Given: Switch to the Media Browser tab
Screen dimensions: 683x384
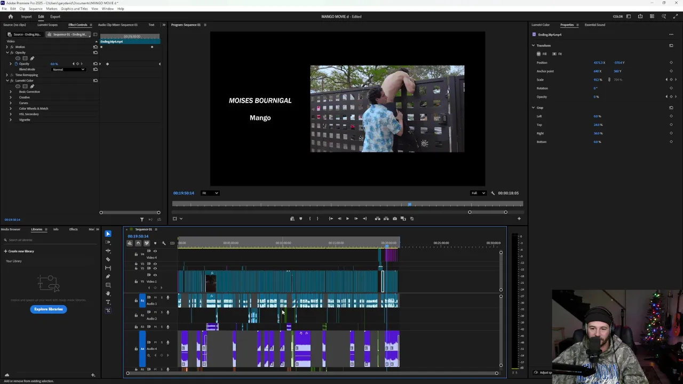Looking at the screenshot, I should tap(11, 229).
